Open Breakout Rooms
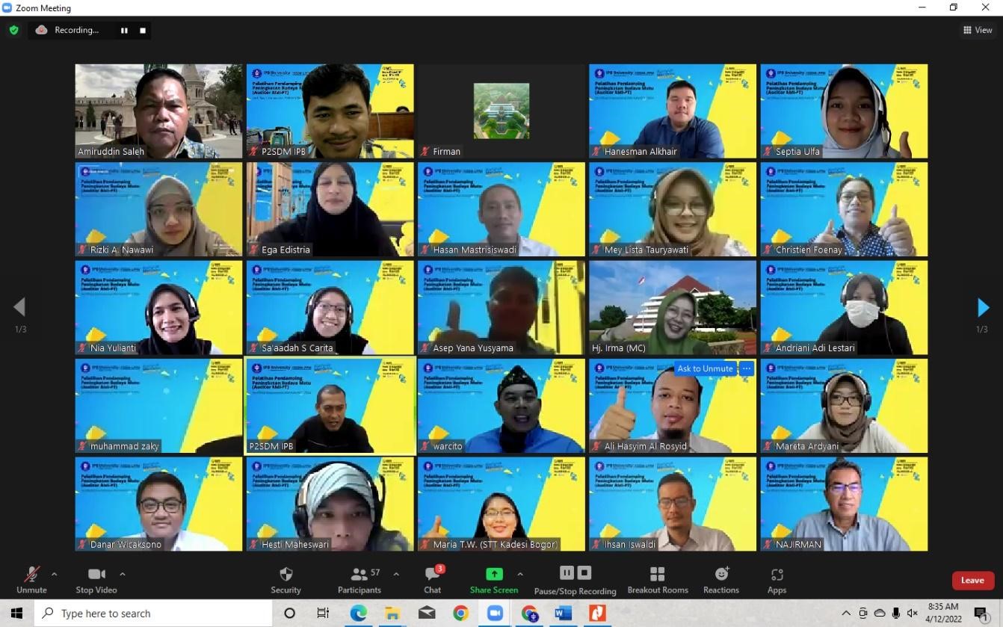Viewport: 1003px width, 627px height. coord(657,580)
